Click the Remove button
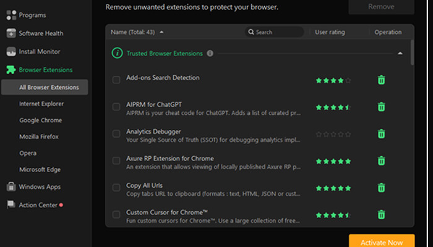The image size is (433, 247). point(381,7)
